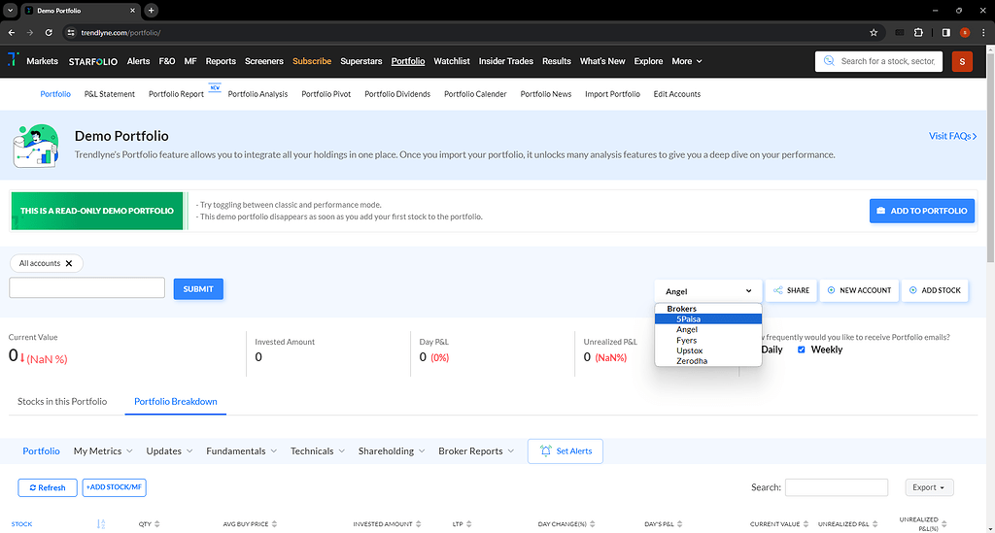995x533 pixels.
Task: Toggle the Weekly email checkbox
Action: tap(802, 350)
